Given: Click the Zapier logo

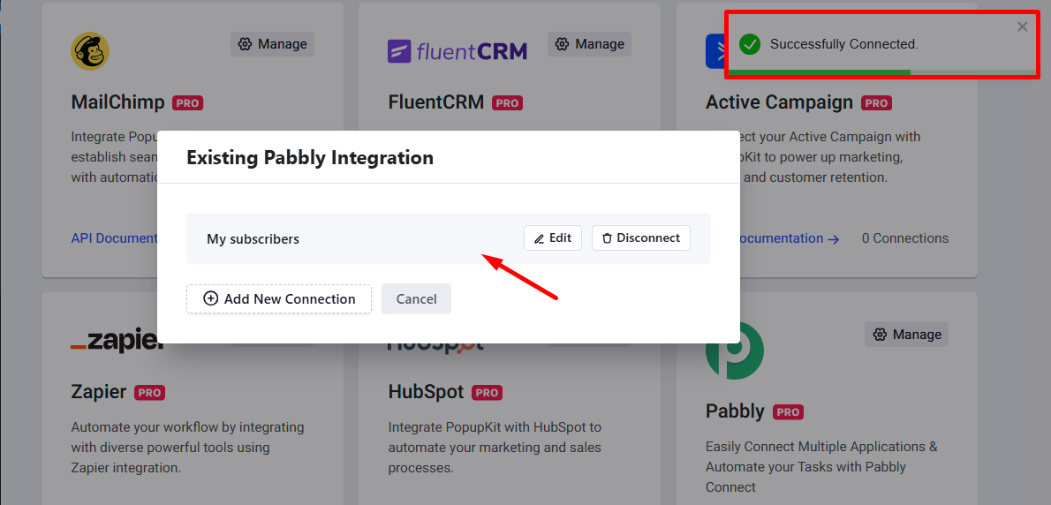Looking at the screenshot, I should click(117, 342).
